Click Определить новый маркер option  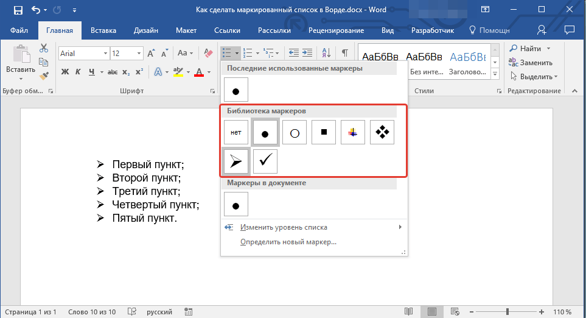coord(288,242)
